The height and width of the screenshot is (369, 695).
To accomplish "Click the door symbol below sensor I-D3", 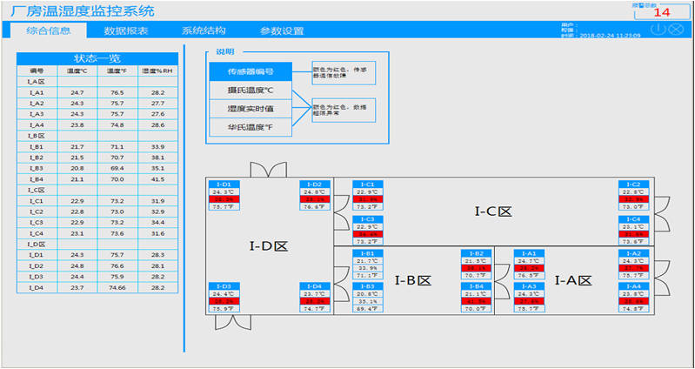I will (233, 322).
